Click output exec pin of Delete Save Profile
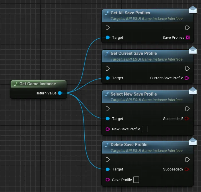This screenshot has width=201, height=192. tap(188, 160)
